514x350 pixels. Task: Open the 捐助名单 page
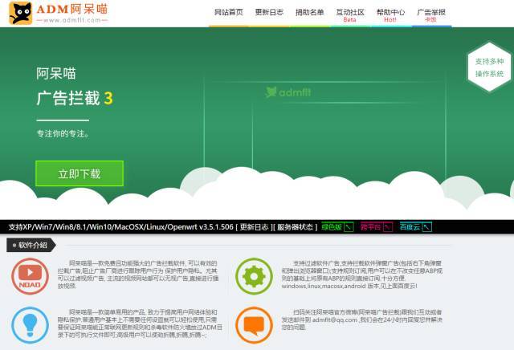[309, 13]
